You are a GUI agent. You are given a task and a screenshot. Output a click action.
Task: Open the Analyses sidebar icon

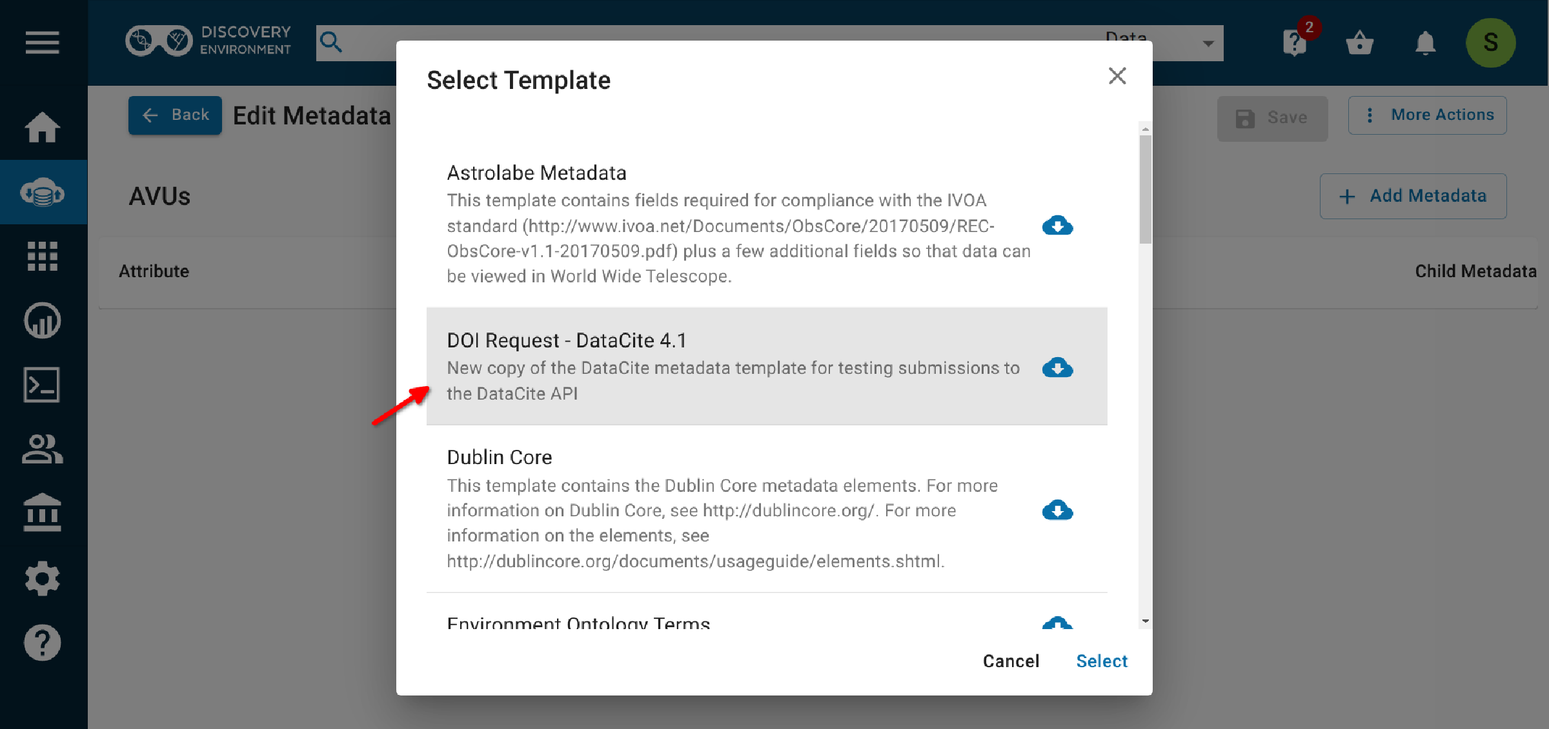43,320
